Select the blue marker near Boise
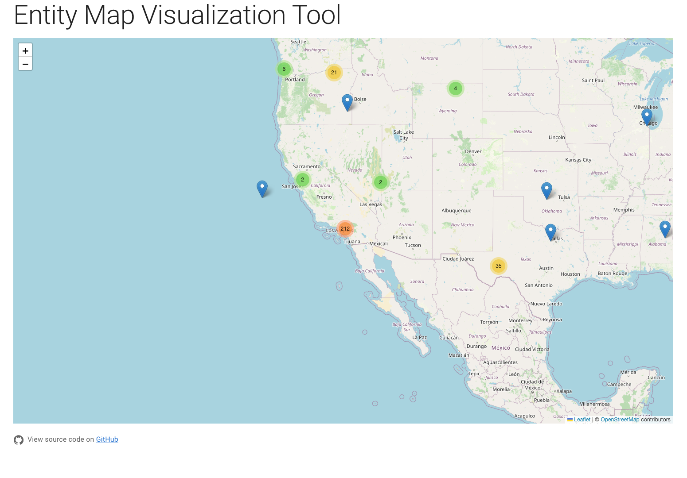The image size is (687, 478). click(x=347, y=102)
